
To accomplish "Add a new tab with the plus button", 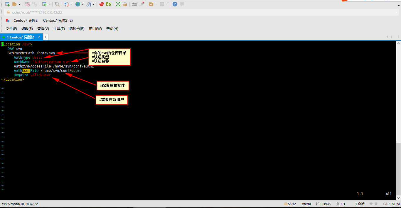I will [x=46, y=37].
